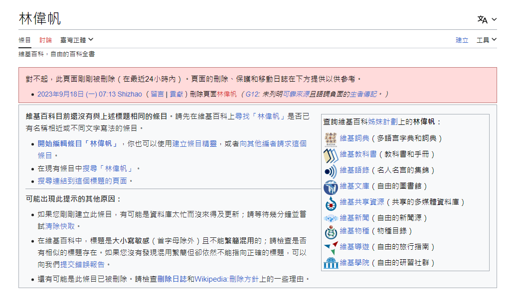
Task: Open the 維基導遊 text link
Action: click(354, 247)
